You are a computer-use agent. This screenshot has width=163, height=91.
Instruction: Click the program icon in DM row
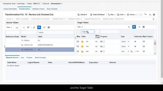coord(101,51)
